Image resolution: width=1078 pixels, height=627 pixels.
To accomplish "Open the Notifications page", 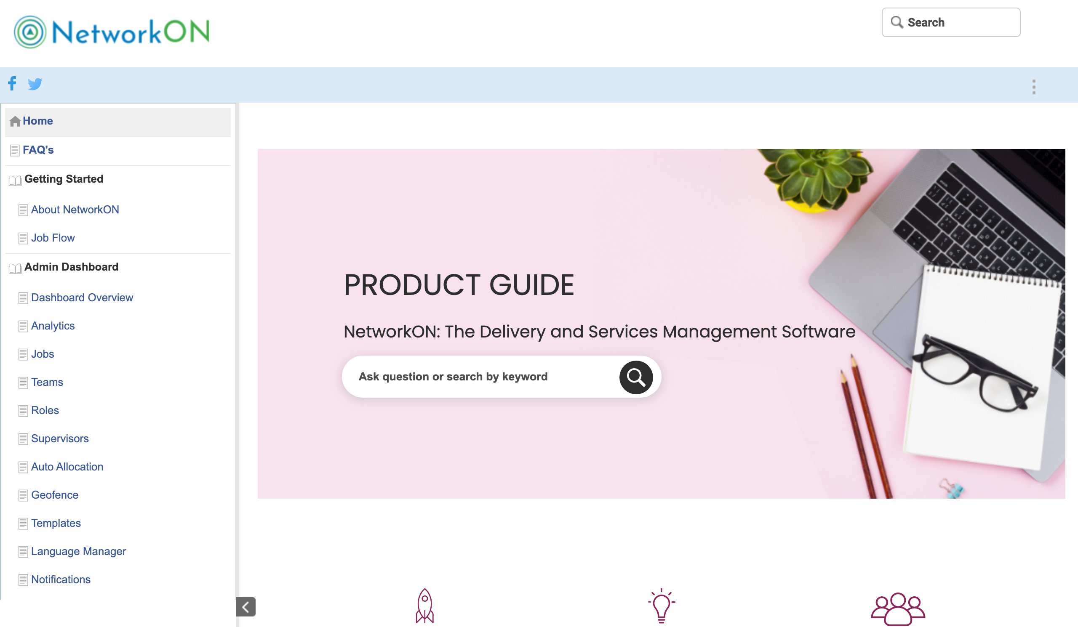I will (x=61, y=580).
